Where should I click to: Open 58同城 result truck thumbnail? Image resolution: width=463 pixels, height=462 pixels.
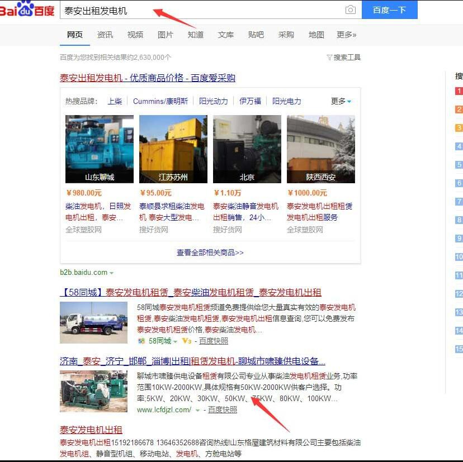(x=93, y=322)
